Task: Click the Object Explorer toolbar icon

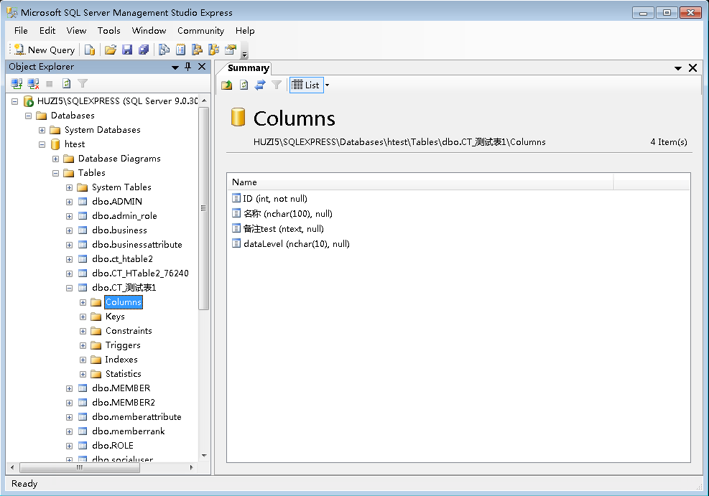Action: coord(197,50)
